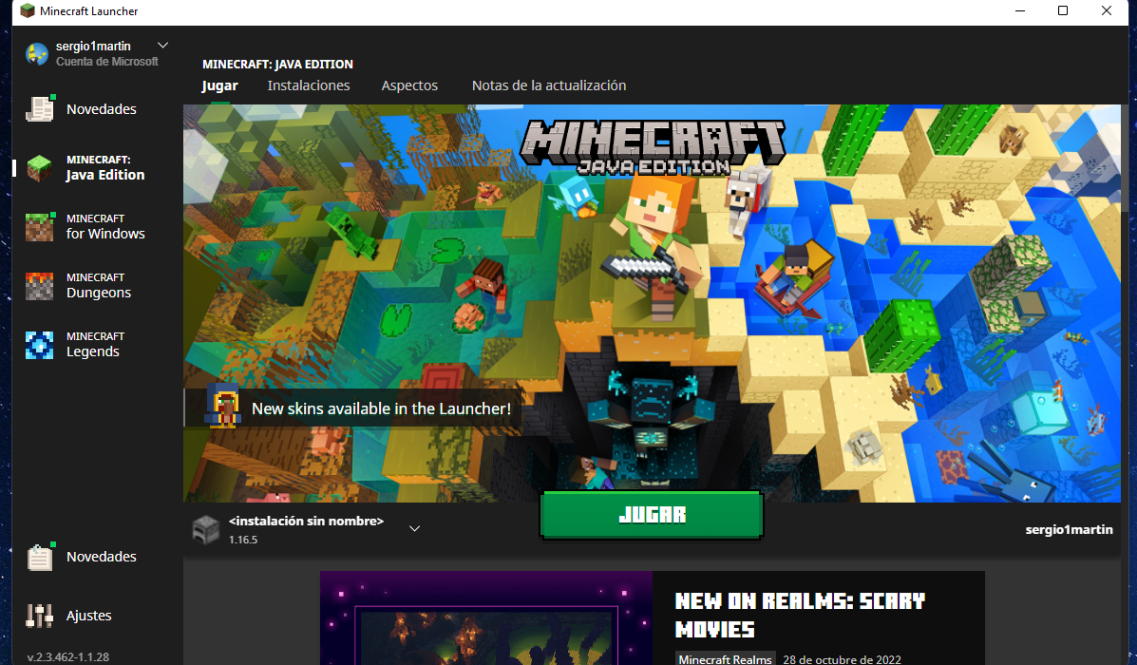The height and width of the screenshot is (665, 1137).
Task: Click the '<instalación sin nombre>' label
Action: (x=306, y=521)
